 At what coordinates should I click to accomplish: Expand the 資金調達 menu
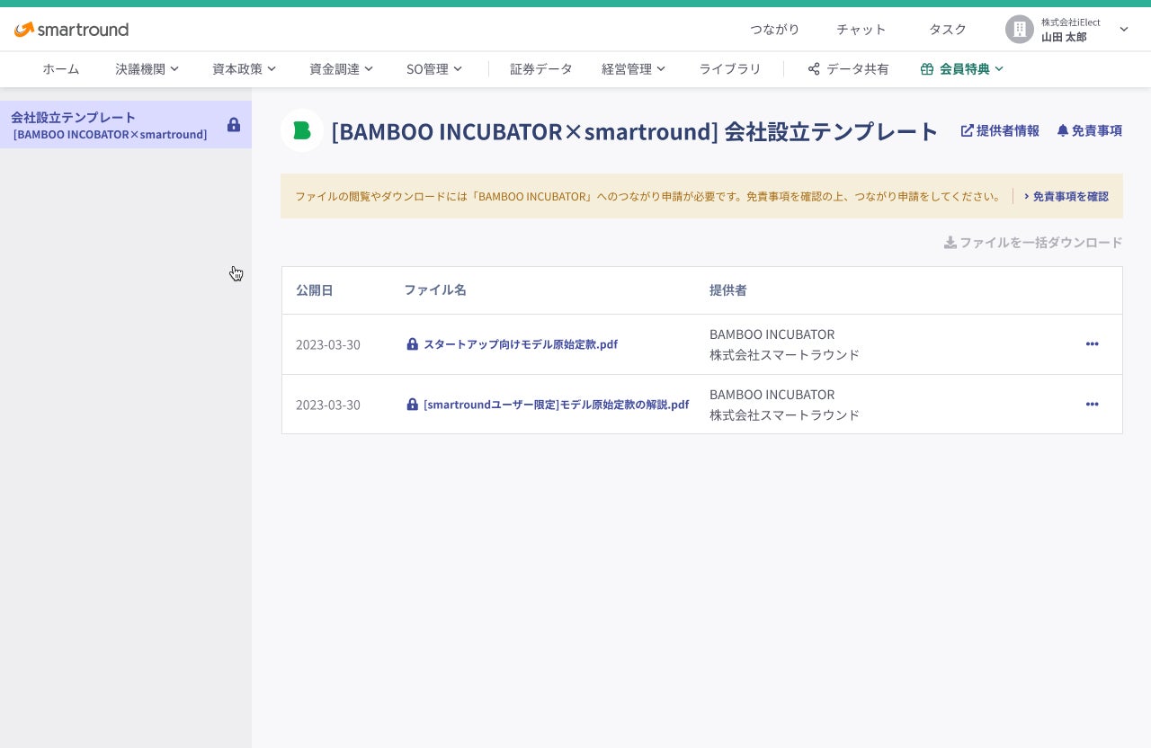coord(341,69)
